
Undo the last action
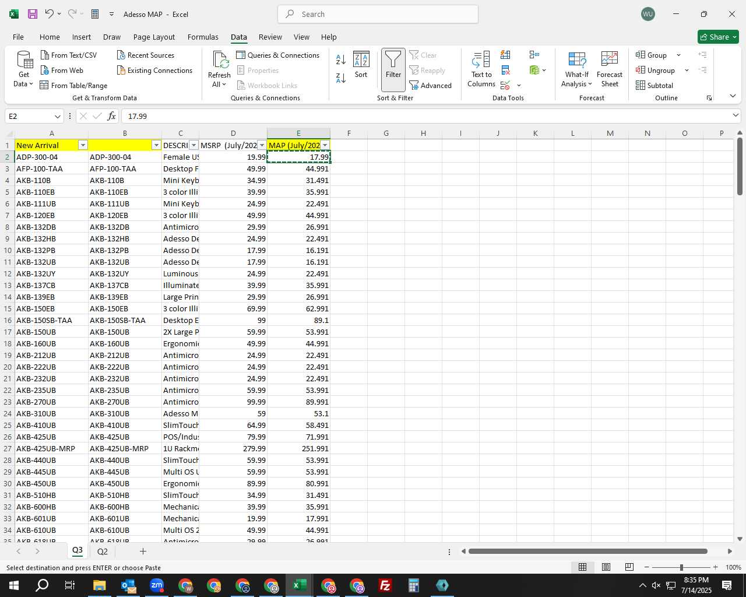(49, 14)
